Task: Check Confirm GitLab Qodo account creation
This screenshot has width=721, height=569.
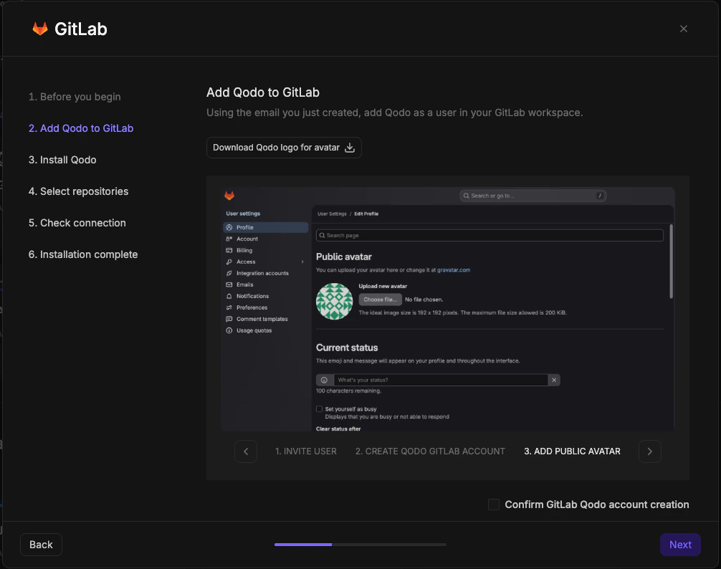Action: tap(493, 505)
